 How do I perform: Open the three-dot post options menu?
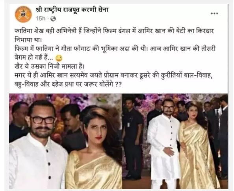click(x=214, y=13)
